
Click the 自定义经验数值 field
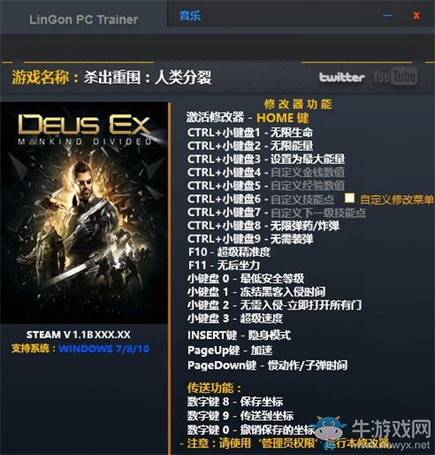(308, 186)
